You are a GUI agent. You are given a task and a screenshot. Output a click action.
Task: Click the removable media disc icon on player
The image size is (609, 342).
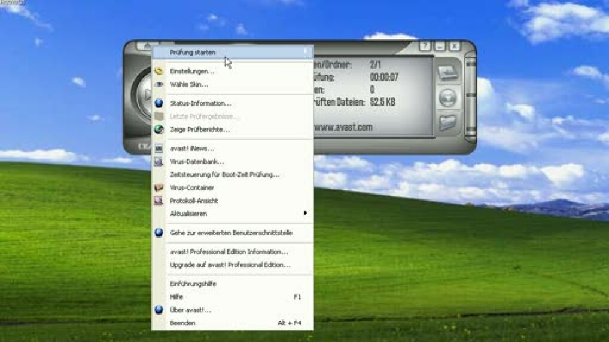[x=448, y=98]
